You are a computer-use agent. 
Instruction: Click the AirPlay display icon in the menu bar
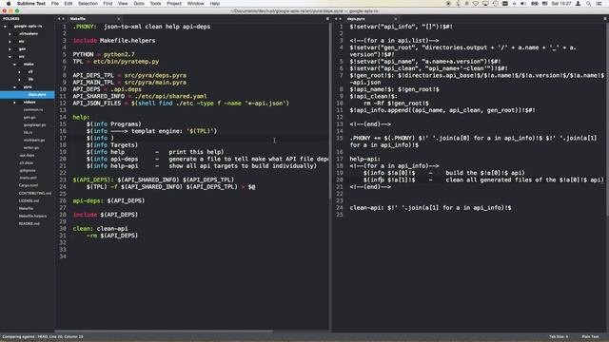tap(485, 4)
